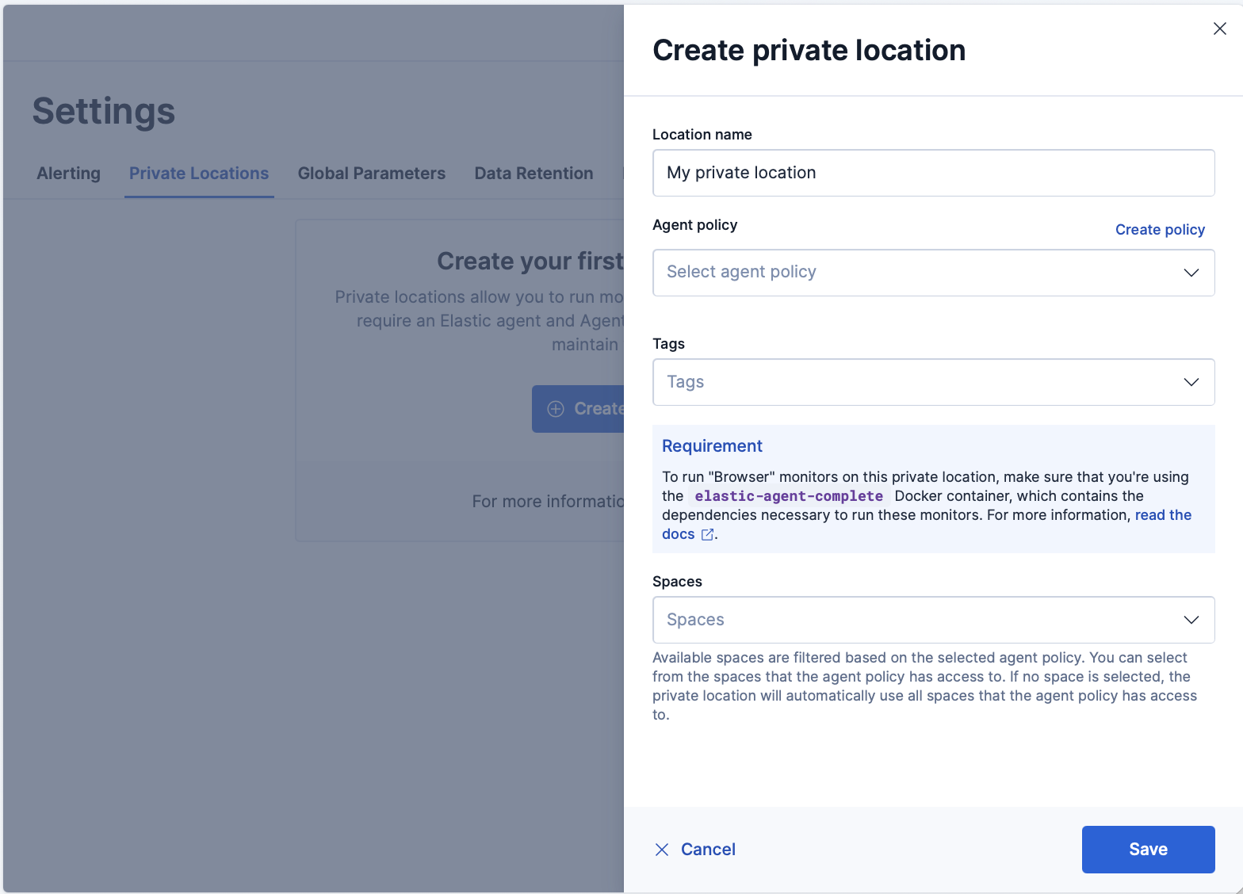
Task: Click the Tags field chevron icon
Action: point(1191,382)
